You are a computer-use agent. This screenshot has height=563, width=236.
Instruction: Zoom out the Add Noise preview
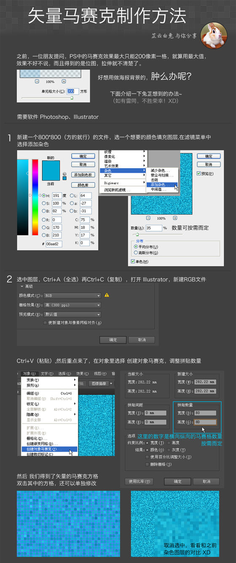148,218
